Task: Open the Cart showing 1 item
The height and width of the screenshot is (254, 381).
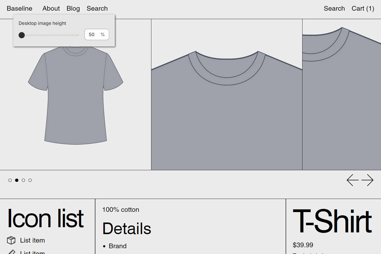Action: (363, 8)
